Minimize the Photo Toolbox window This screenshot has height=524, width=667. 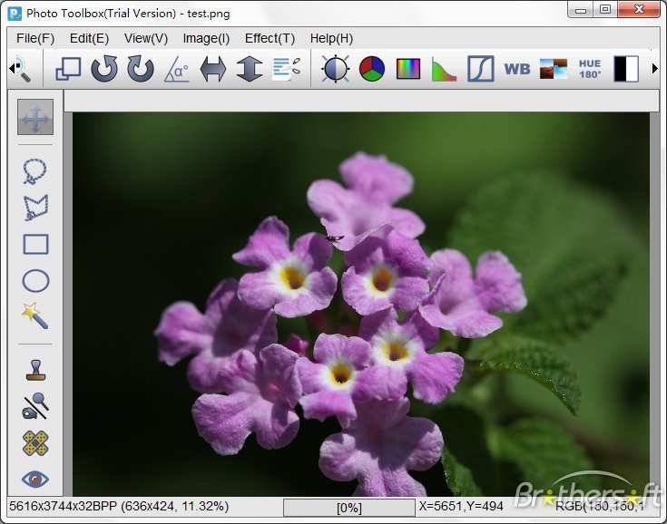tap(580, 9)
